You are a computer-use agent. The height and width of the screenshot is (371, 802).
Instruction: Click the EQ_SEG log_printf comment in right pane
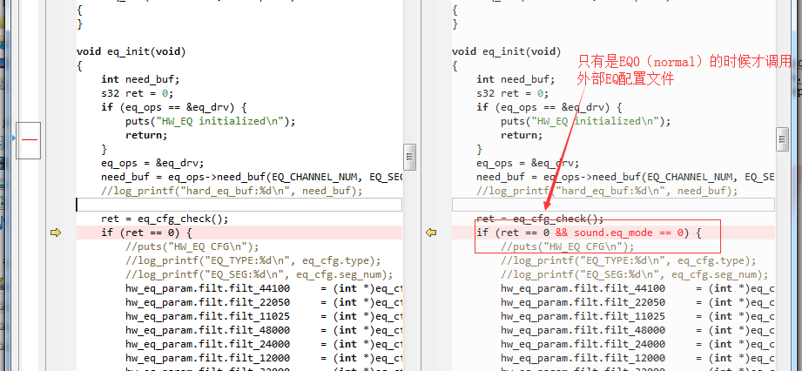coord(635,274)
